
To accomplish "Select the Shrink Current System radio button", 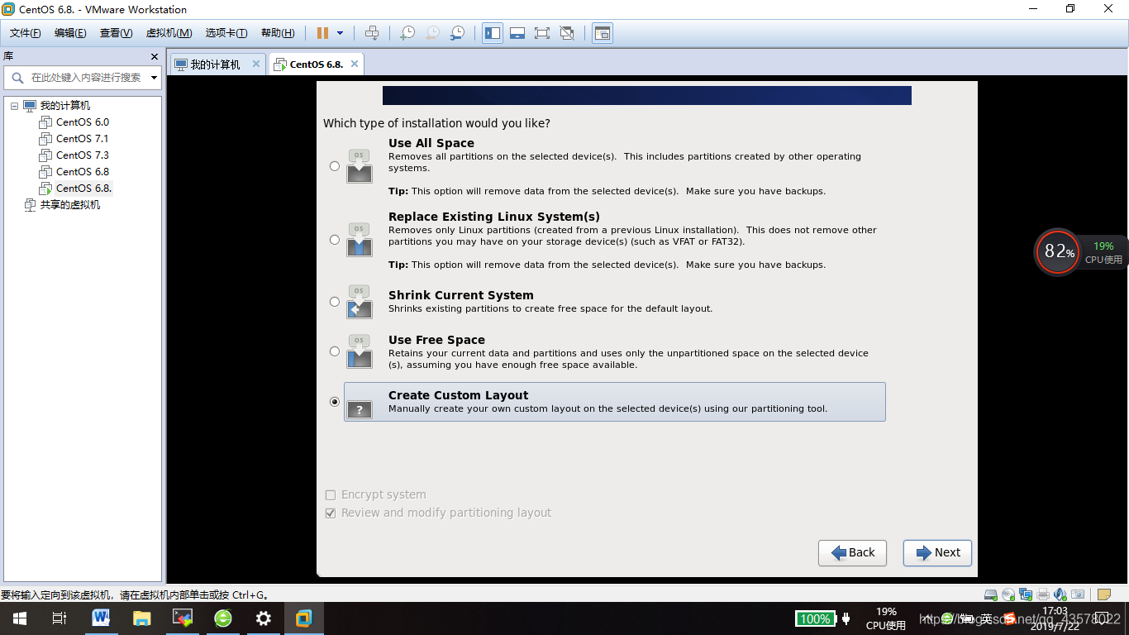I will (x=334, y=302).
